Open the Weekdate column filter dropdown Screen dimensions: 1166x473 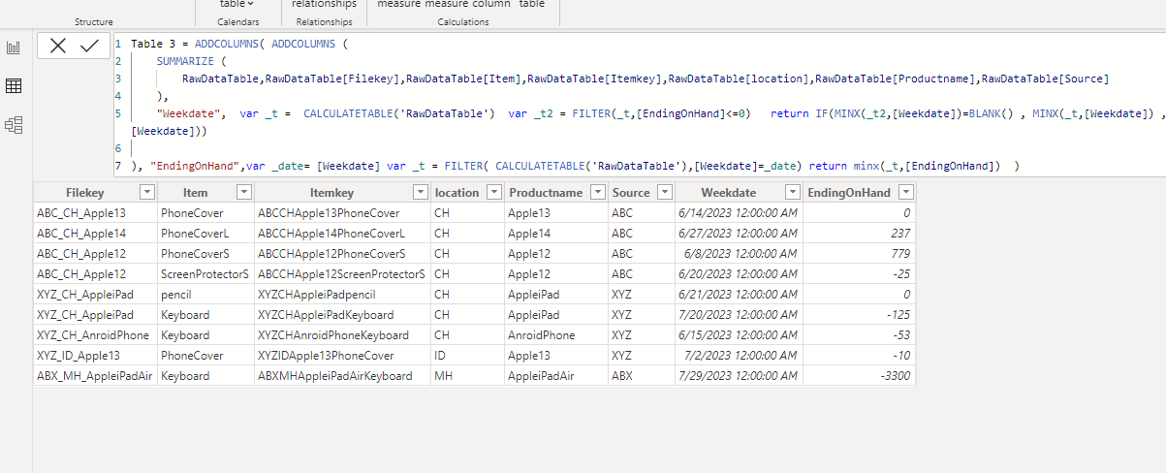coord(792,192)
